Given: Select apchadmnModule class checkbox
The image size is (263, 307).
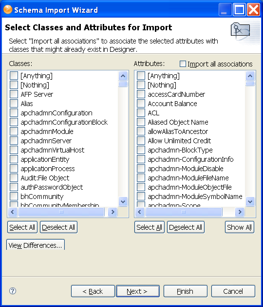Looking at the screenshot, I should coord(14,132).
